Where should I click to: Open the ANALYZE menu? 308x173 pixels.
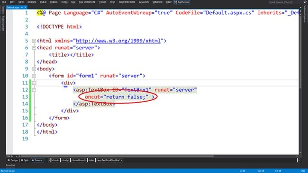point(144,2)
